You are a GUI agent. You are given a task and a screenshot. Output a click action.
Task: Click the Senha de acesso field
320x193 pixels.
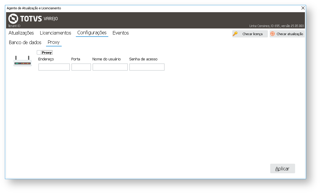point(147,67)
